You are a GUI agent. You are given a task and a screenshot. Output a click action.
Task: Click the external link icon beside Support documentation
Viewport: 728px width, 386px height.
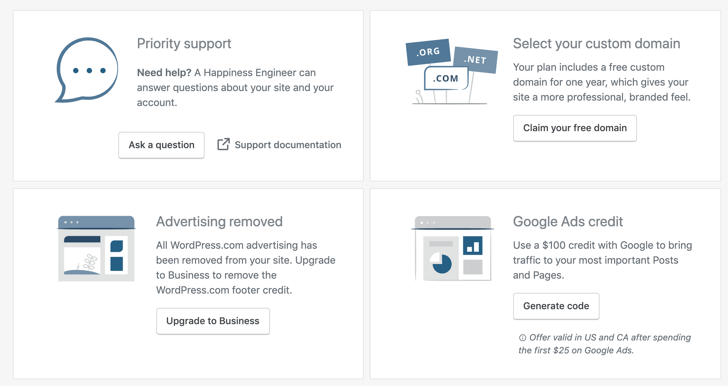[x=224, y=144]
